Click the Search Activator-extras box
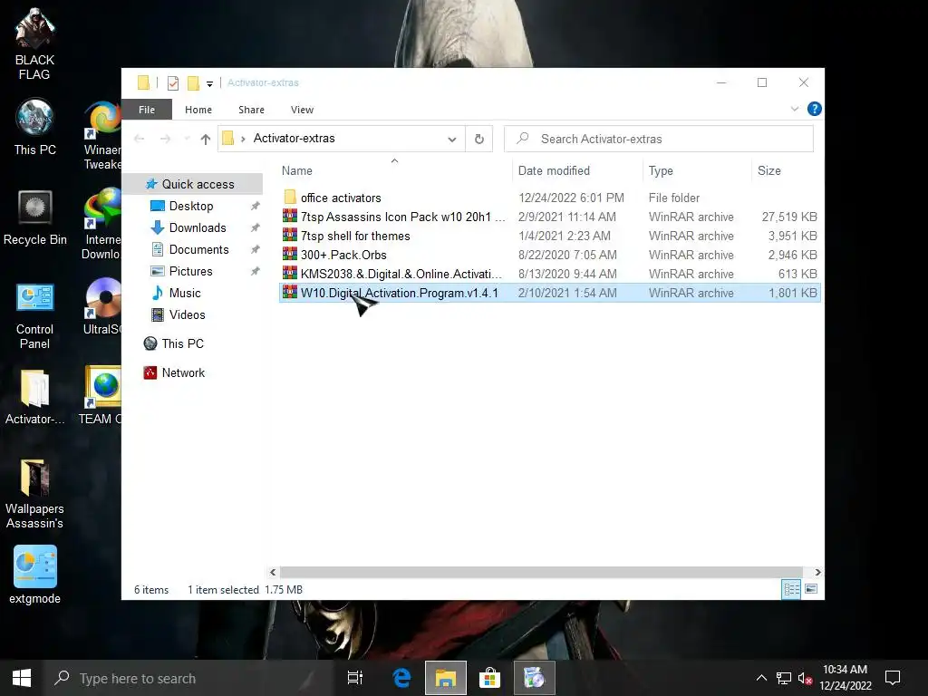This screenshot has height=696, width=928. point(659,139)
